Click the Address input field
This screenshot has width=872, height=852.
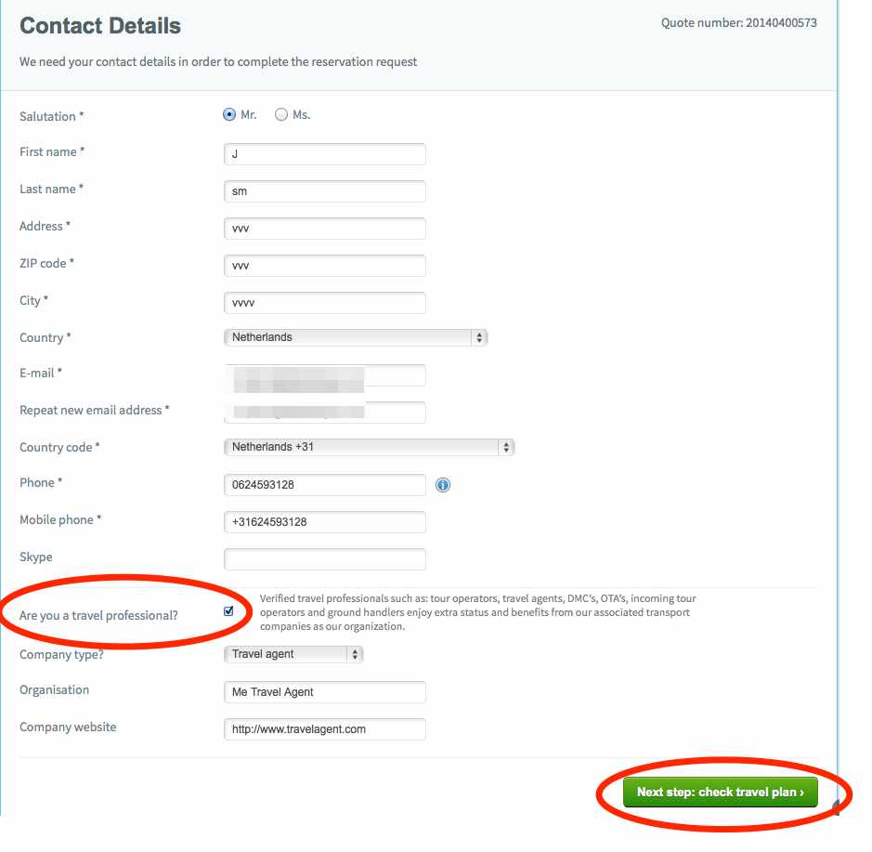coord(323,228)
